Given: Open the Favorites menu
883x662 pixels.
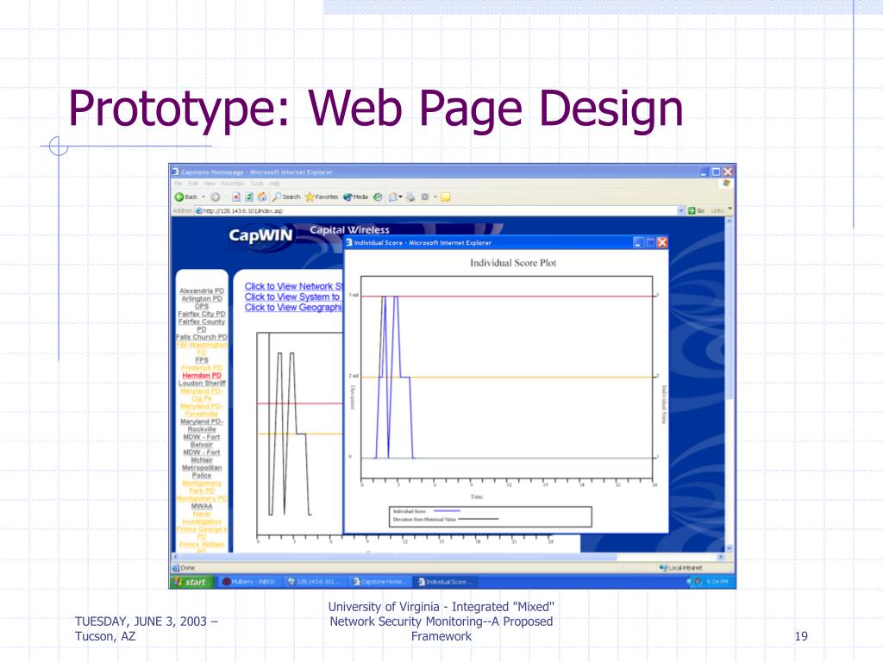Looking at the screenshot, I should [x=232, y=184].
